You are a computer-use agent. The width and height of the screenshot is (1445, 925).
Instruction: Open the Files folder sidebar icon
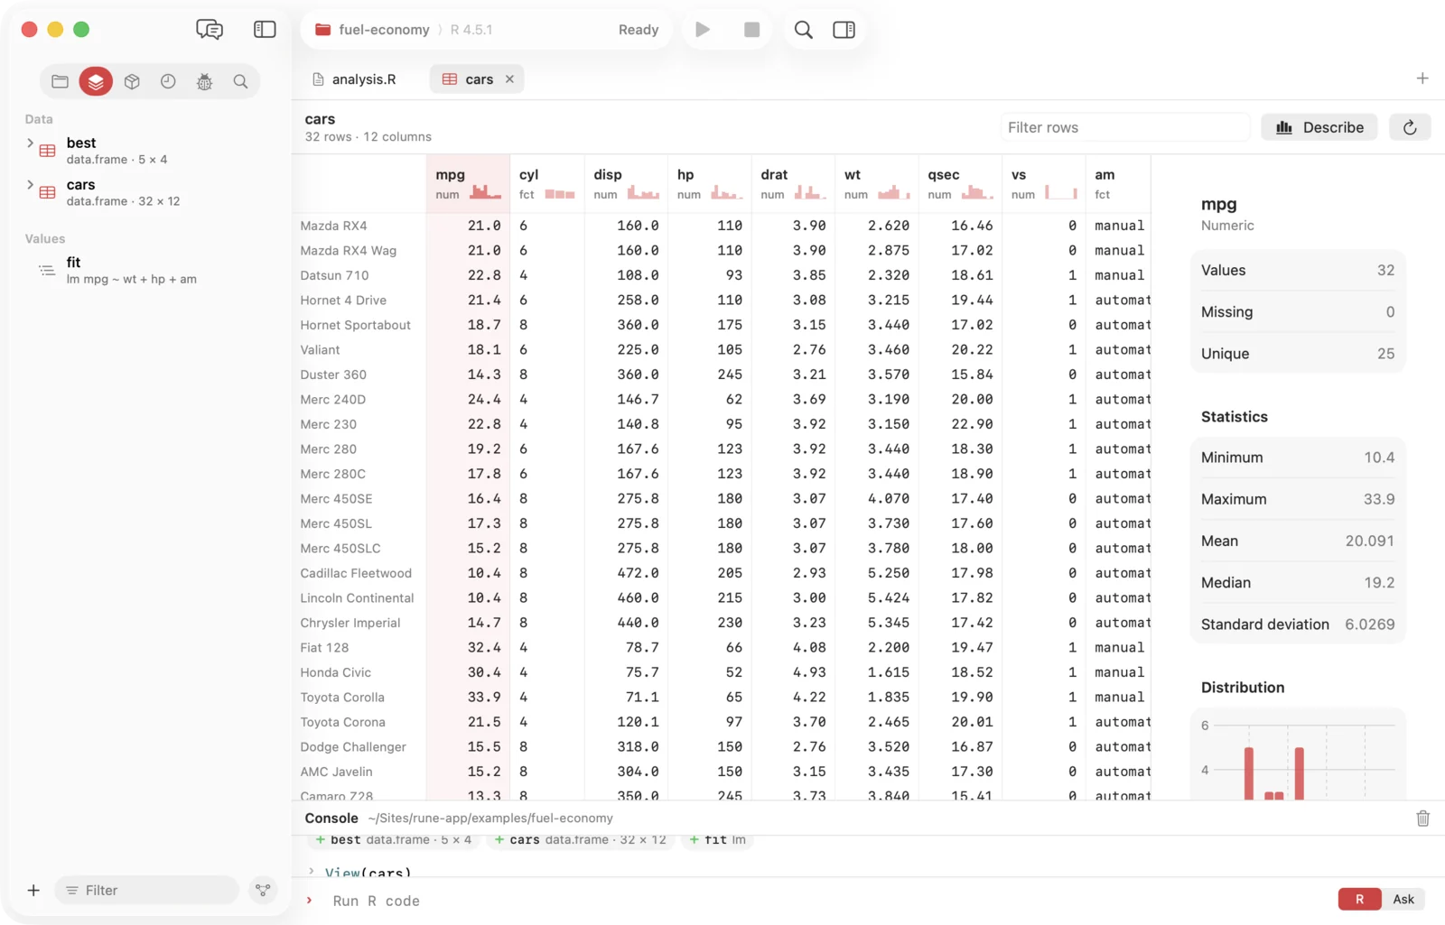tap(60, 81)
